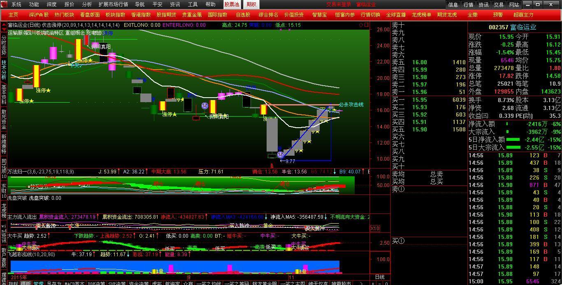
Task: Click the rose application logo icon
Action: (4, 5)
